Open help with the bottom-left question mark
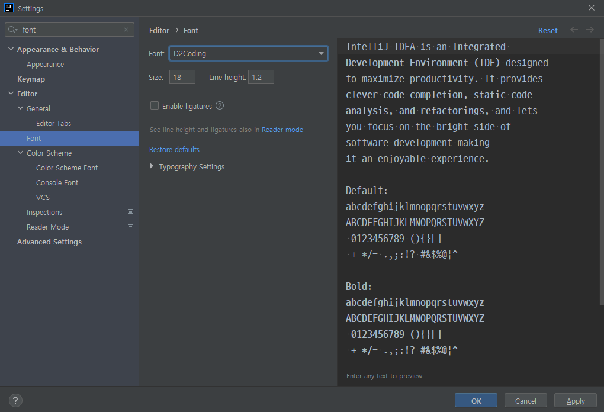 pos(15,400)
